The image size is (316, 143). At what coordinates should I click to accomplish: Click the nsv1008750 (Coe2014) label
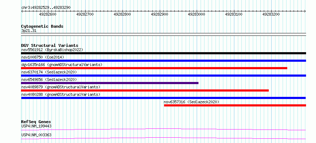pyautogui.click(x=43, y=57)
